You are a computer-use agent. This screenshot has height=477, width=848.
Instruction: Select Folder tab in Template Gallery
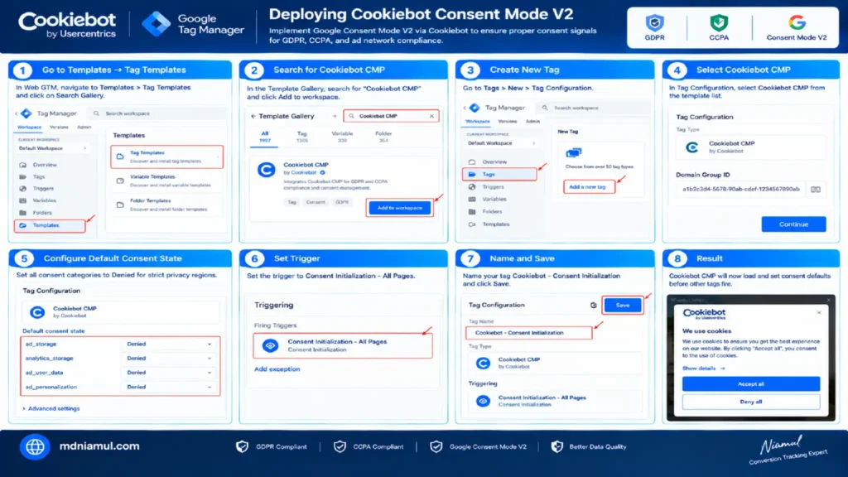(383, 137)
